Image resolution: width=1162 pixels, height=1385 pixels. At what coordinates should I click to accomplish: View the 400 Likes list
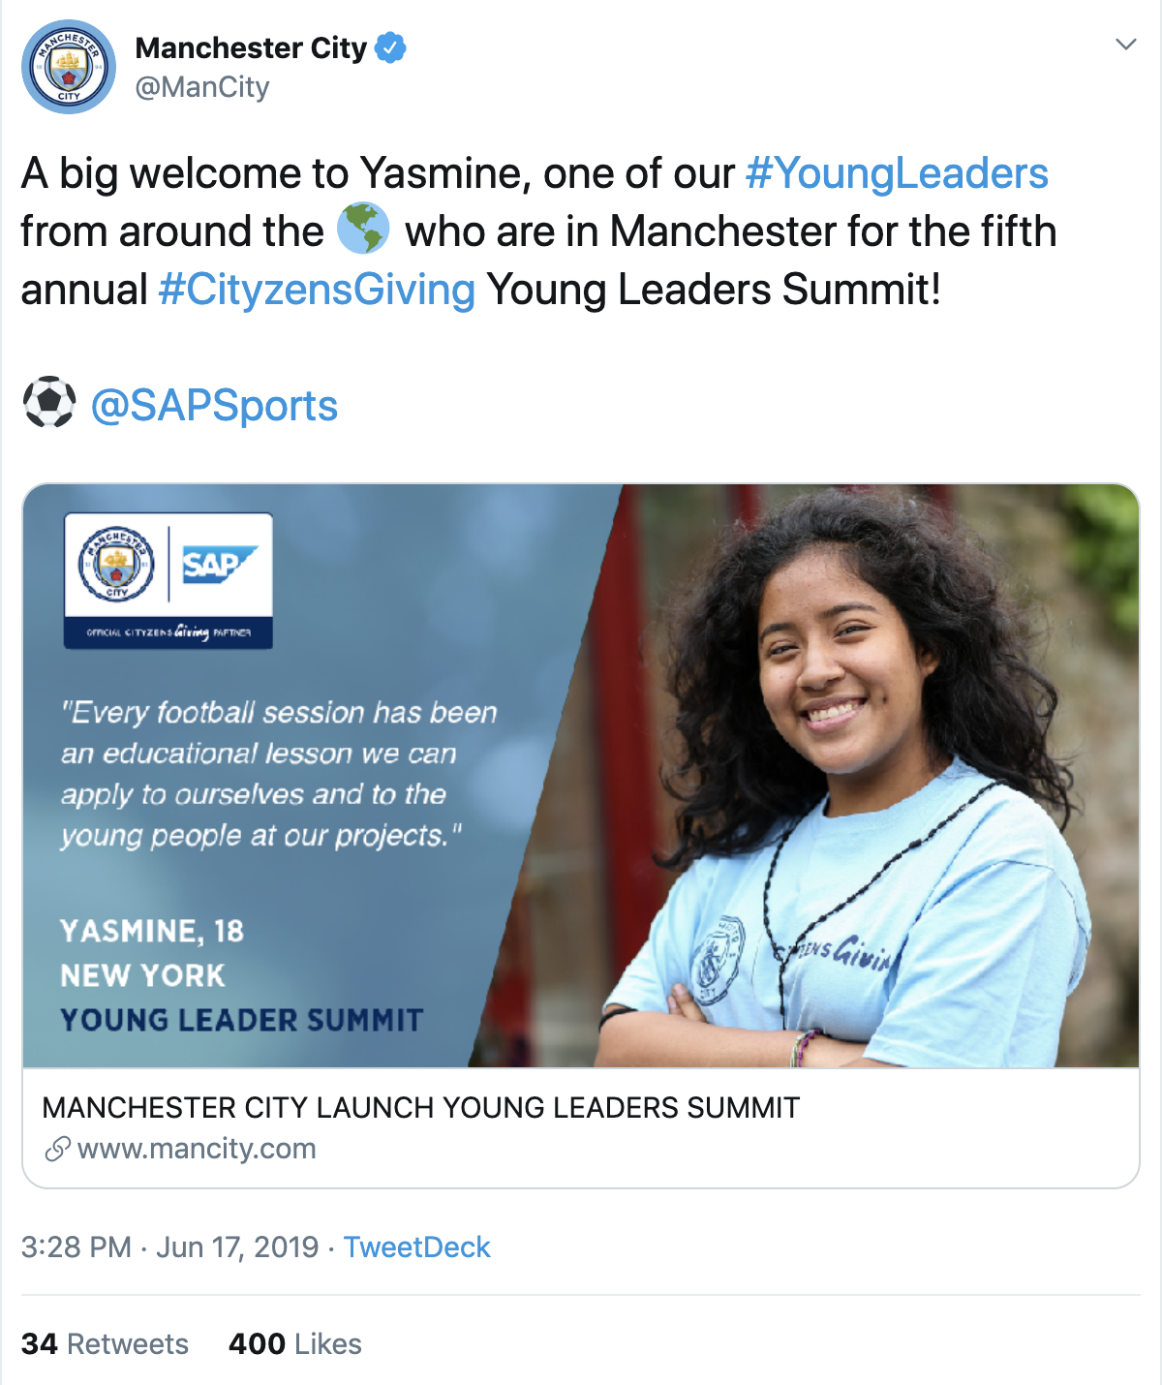[294, 1344]
